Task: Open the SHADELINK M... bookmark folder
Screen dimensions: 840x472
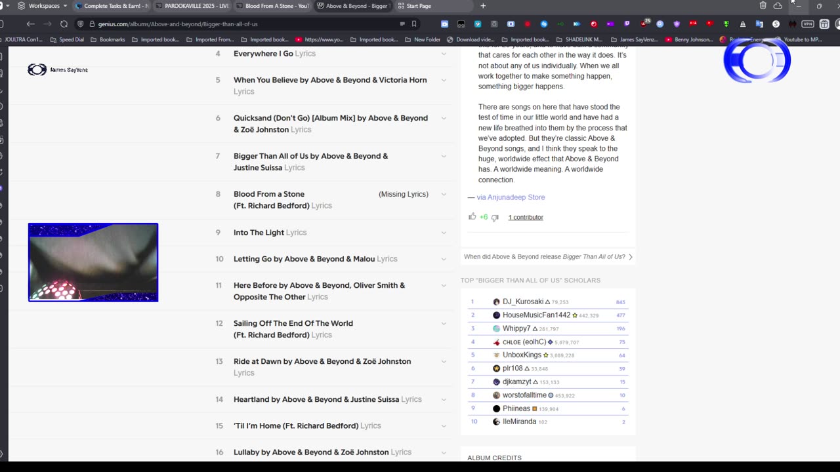Action: (x=579, y=39)
